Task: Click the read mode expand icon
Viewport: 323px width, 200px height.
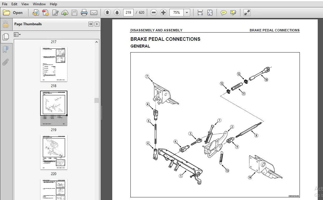Action: tap(247, 13)
